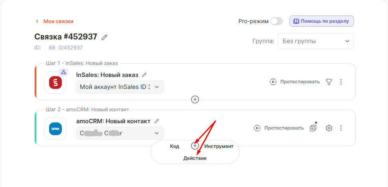The width and height of the screenshot is (388, 187).
Task: Open the filter for InSales step
Action: tap(329, 82)
